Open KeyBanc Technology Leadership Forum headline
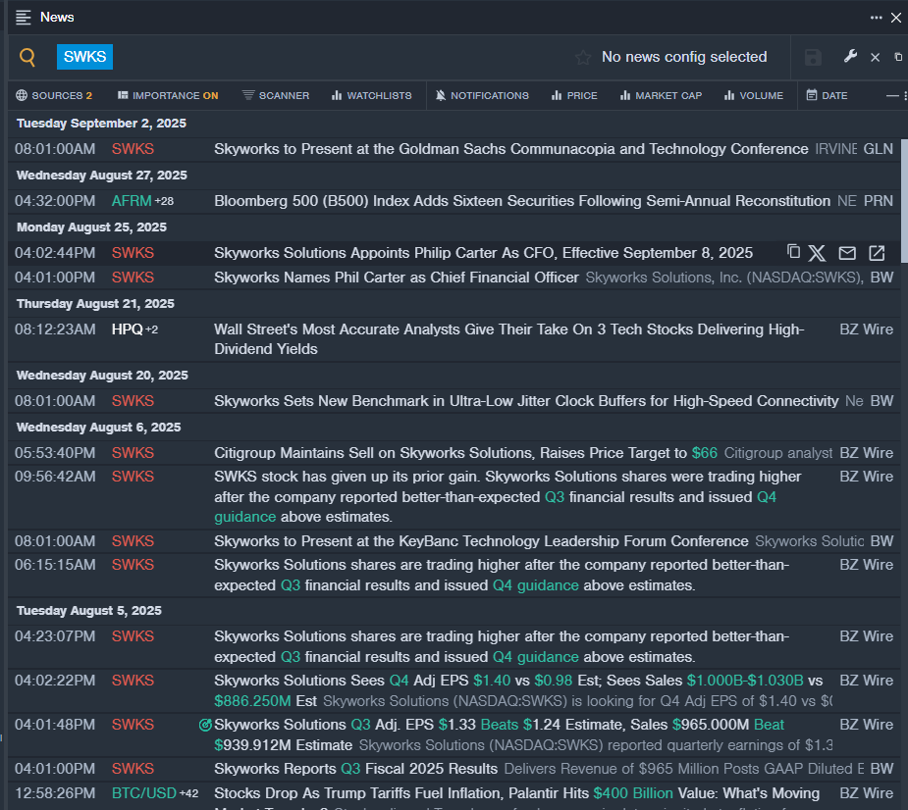 pyautogui.click(x=481, y=541)
